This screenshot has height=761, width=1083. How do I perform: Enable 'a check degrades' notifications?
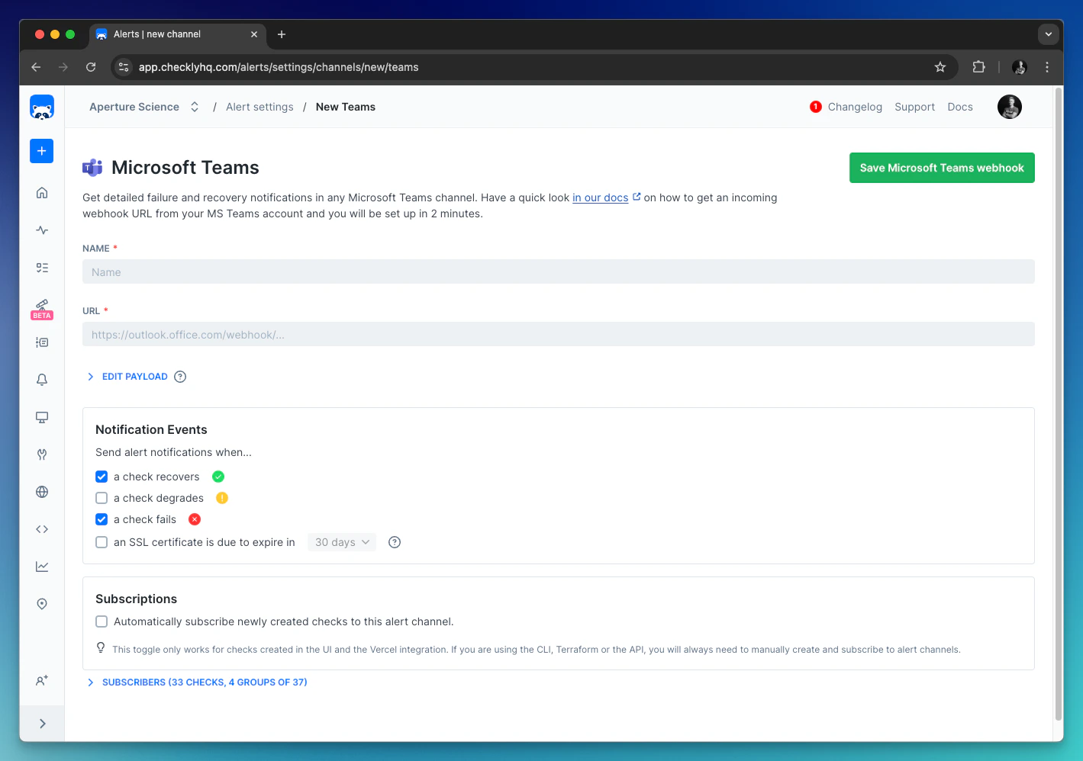pyautogui.click(x=101, y=497)
